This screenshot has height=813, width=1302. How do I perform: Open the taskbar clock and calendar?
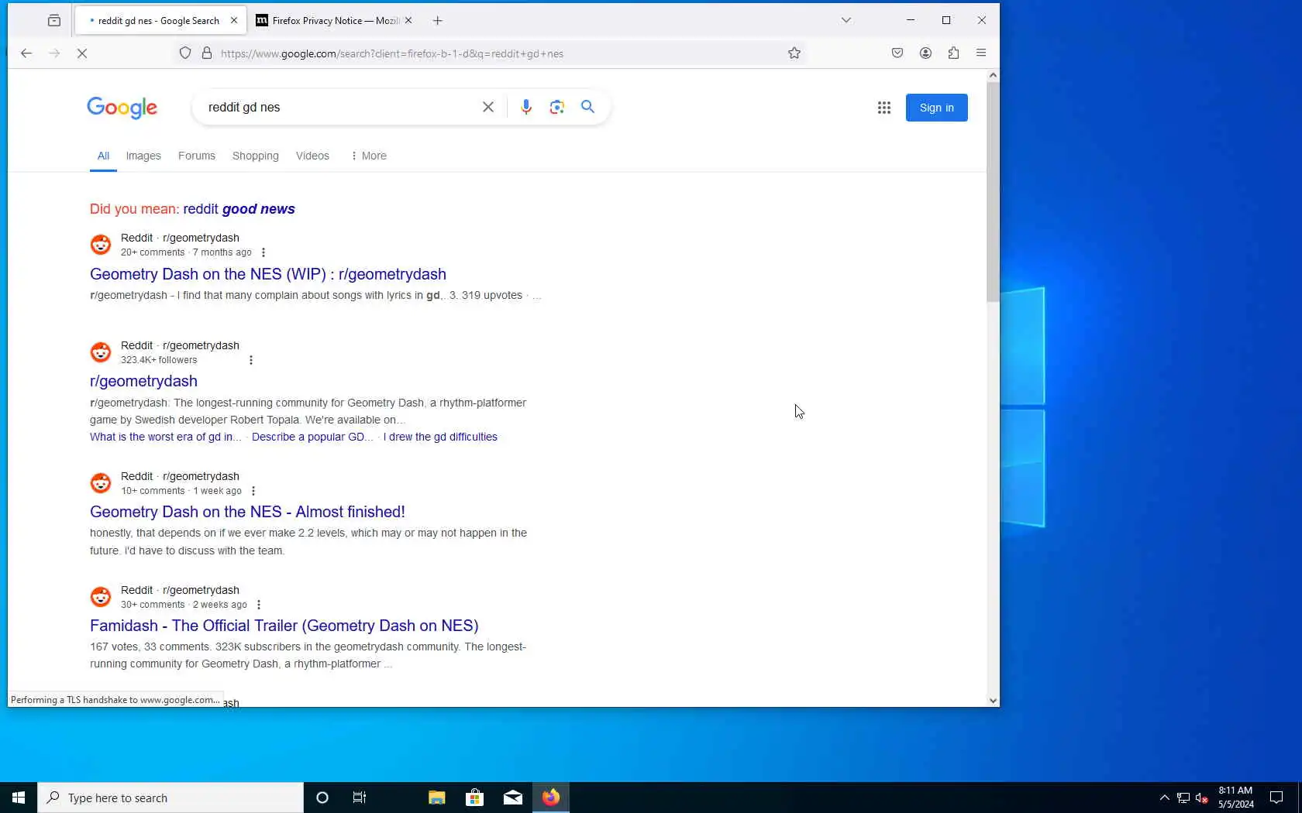(1235, 798)
